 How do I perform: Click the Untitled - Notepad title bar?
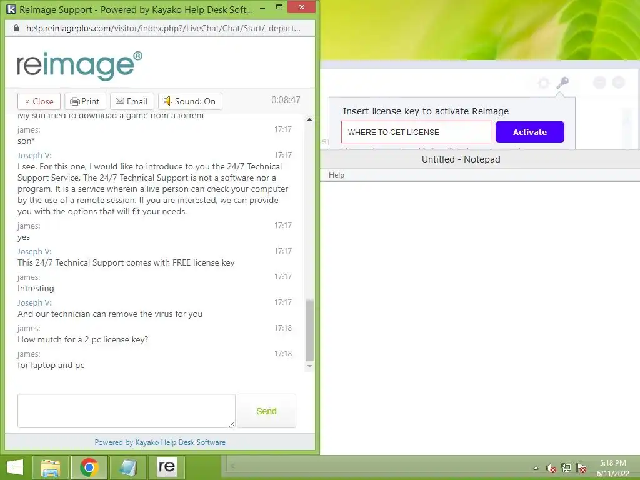[x=461, y=159]
